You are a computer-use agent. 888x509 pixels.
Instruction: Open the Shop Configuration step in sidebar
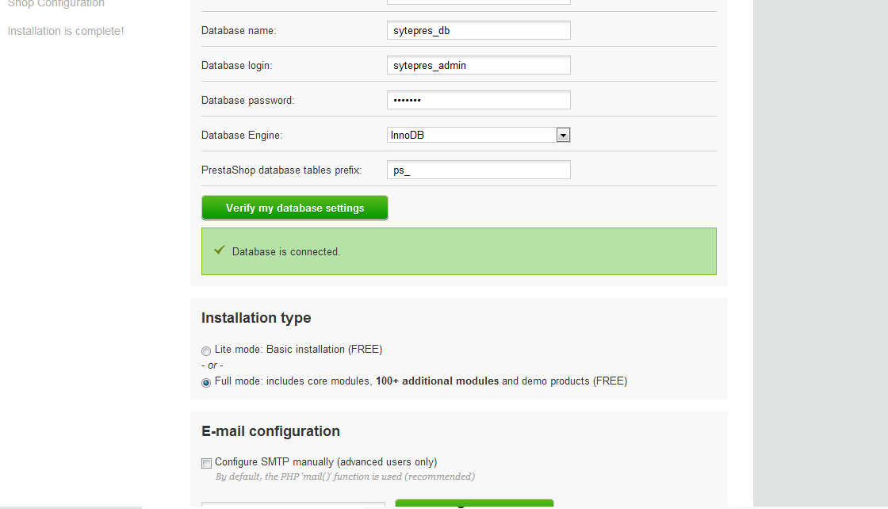(56, 3)
